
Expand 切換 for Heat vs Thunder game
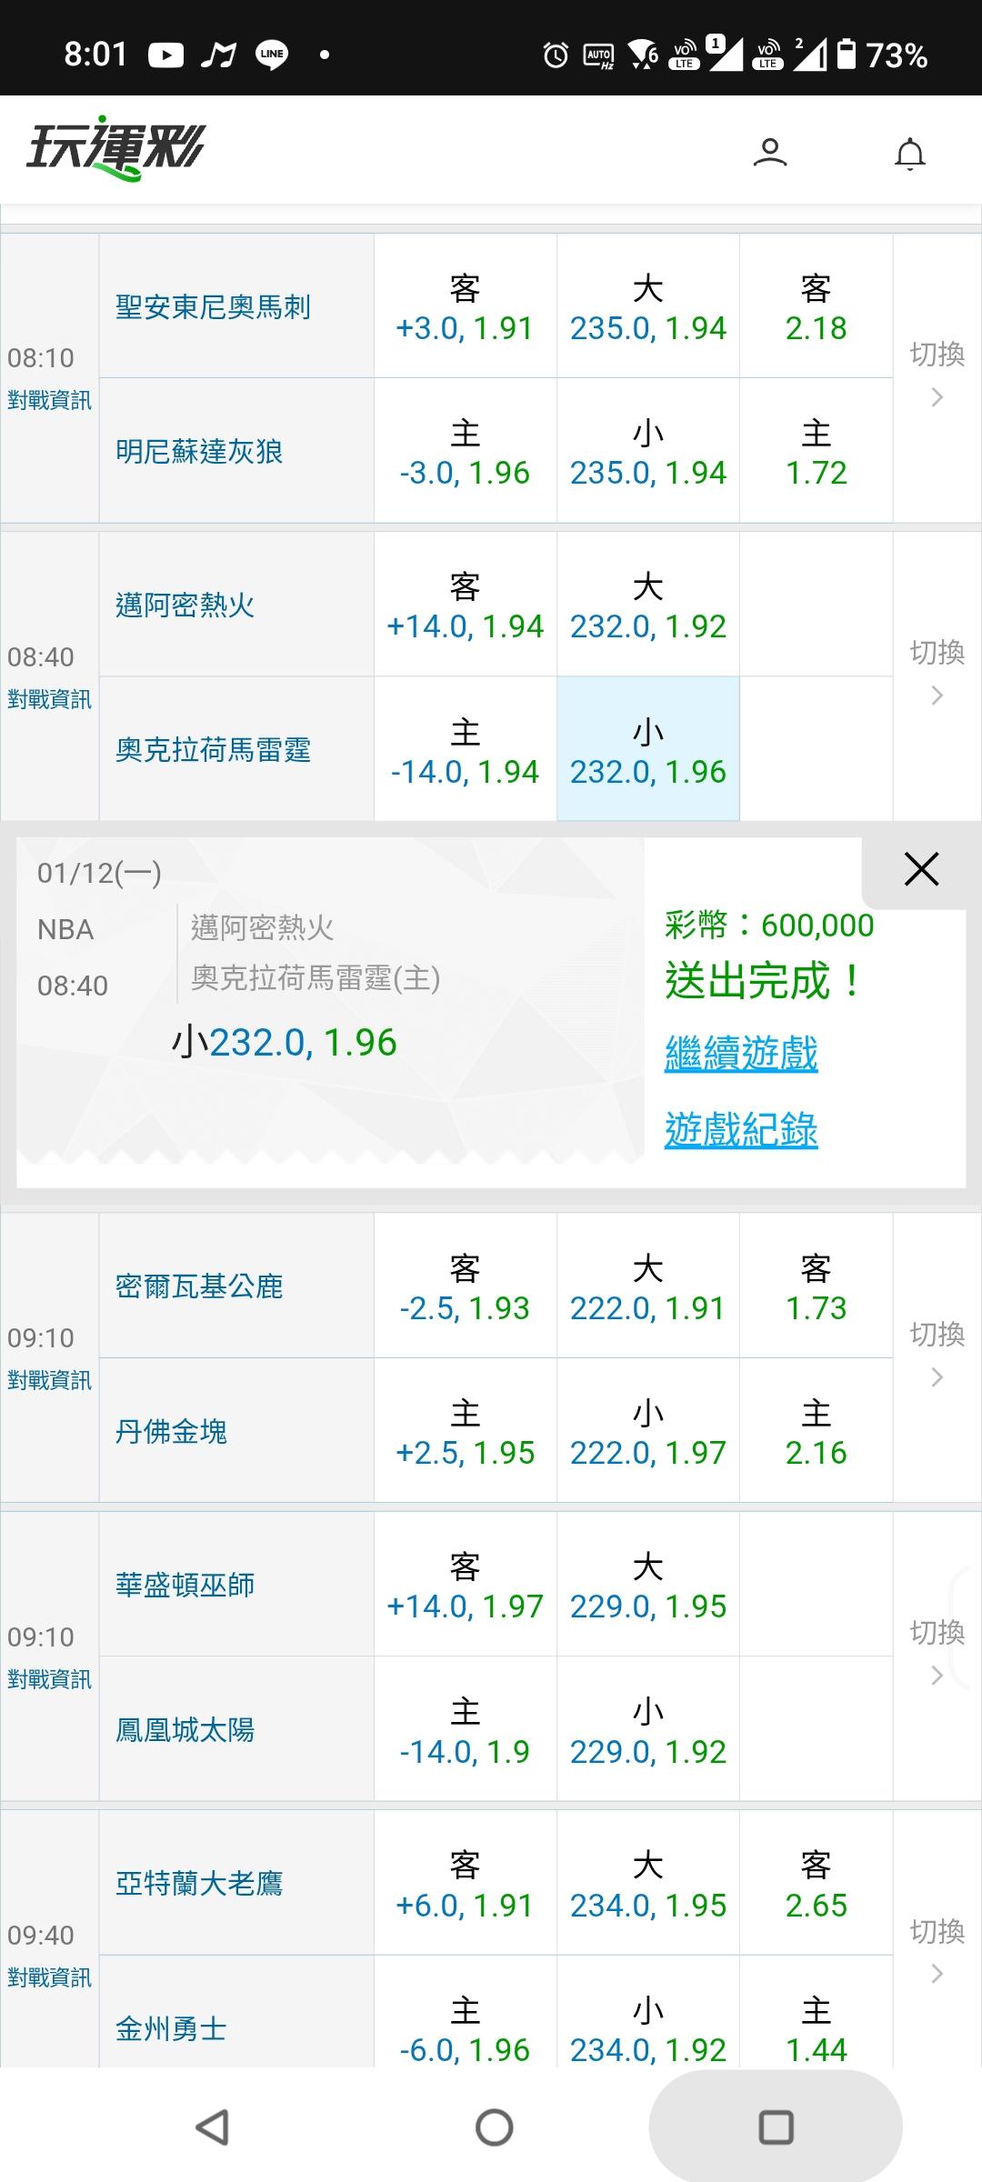937,673
